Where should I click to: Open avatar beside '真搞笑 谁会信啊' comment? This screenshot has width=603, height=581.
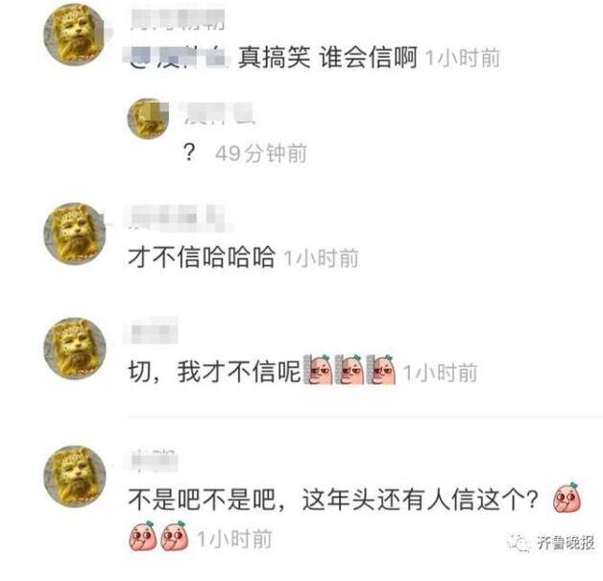74,35
